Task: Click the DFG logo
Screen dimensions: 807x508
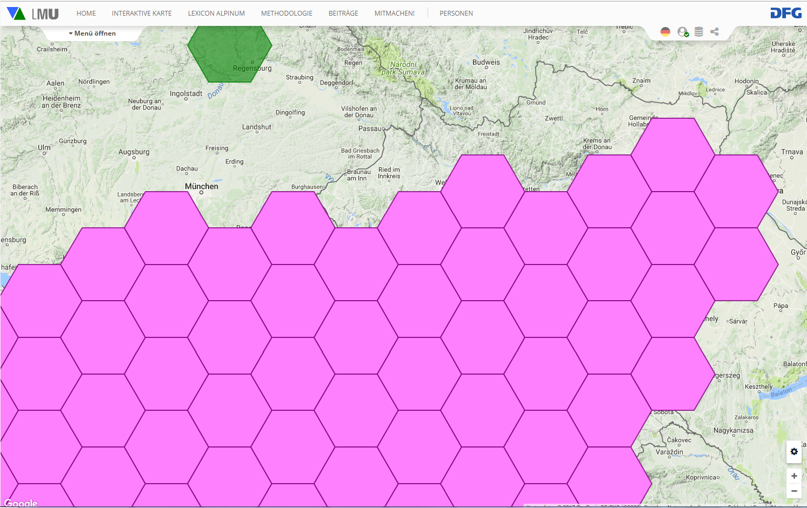Action: [x=785, y=13]
